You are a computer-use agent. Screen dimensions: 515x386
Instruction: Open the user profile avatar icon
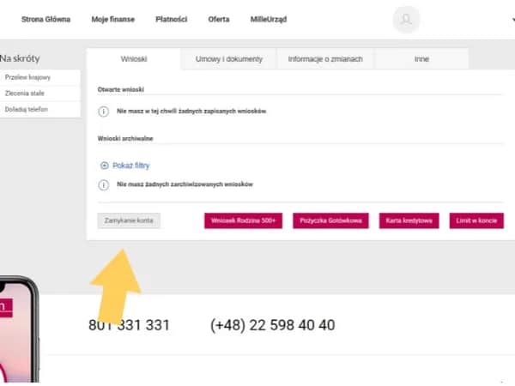406,19
